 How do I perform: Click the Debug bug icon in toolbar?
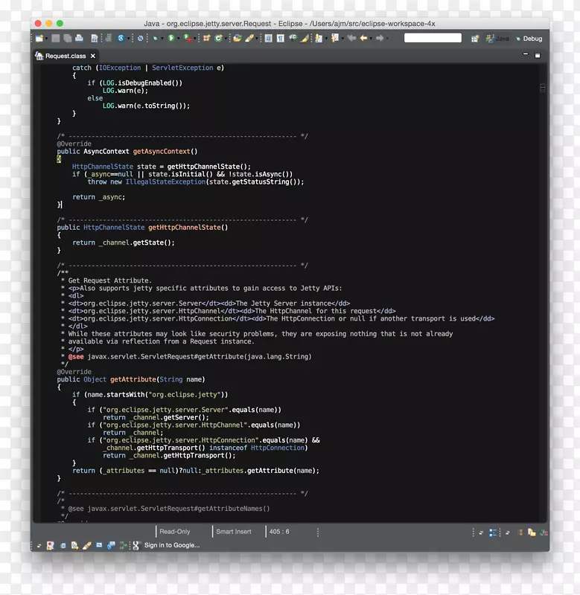click(x=156, y=38)
